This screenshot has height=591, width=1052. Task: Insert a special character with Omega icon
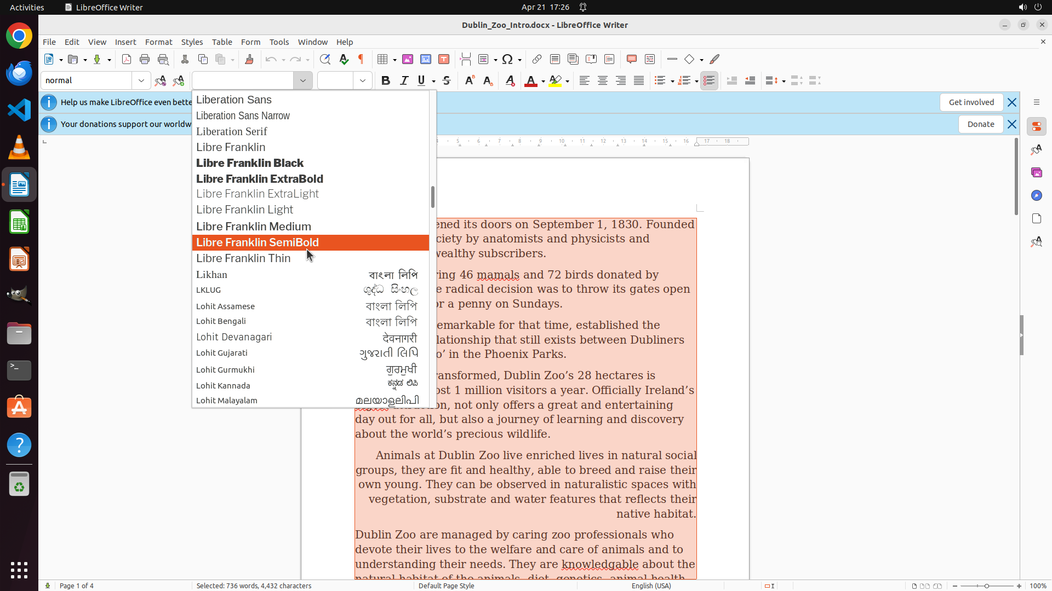[x=507, y=59]
